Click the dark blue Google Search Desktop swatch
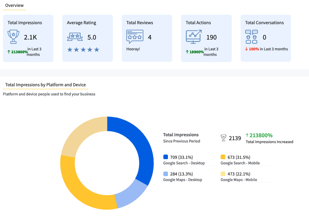 click(x=166, y=157)
